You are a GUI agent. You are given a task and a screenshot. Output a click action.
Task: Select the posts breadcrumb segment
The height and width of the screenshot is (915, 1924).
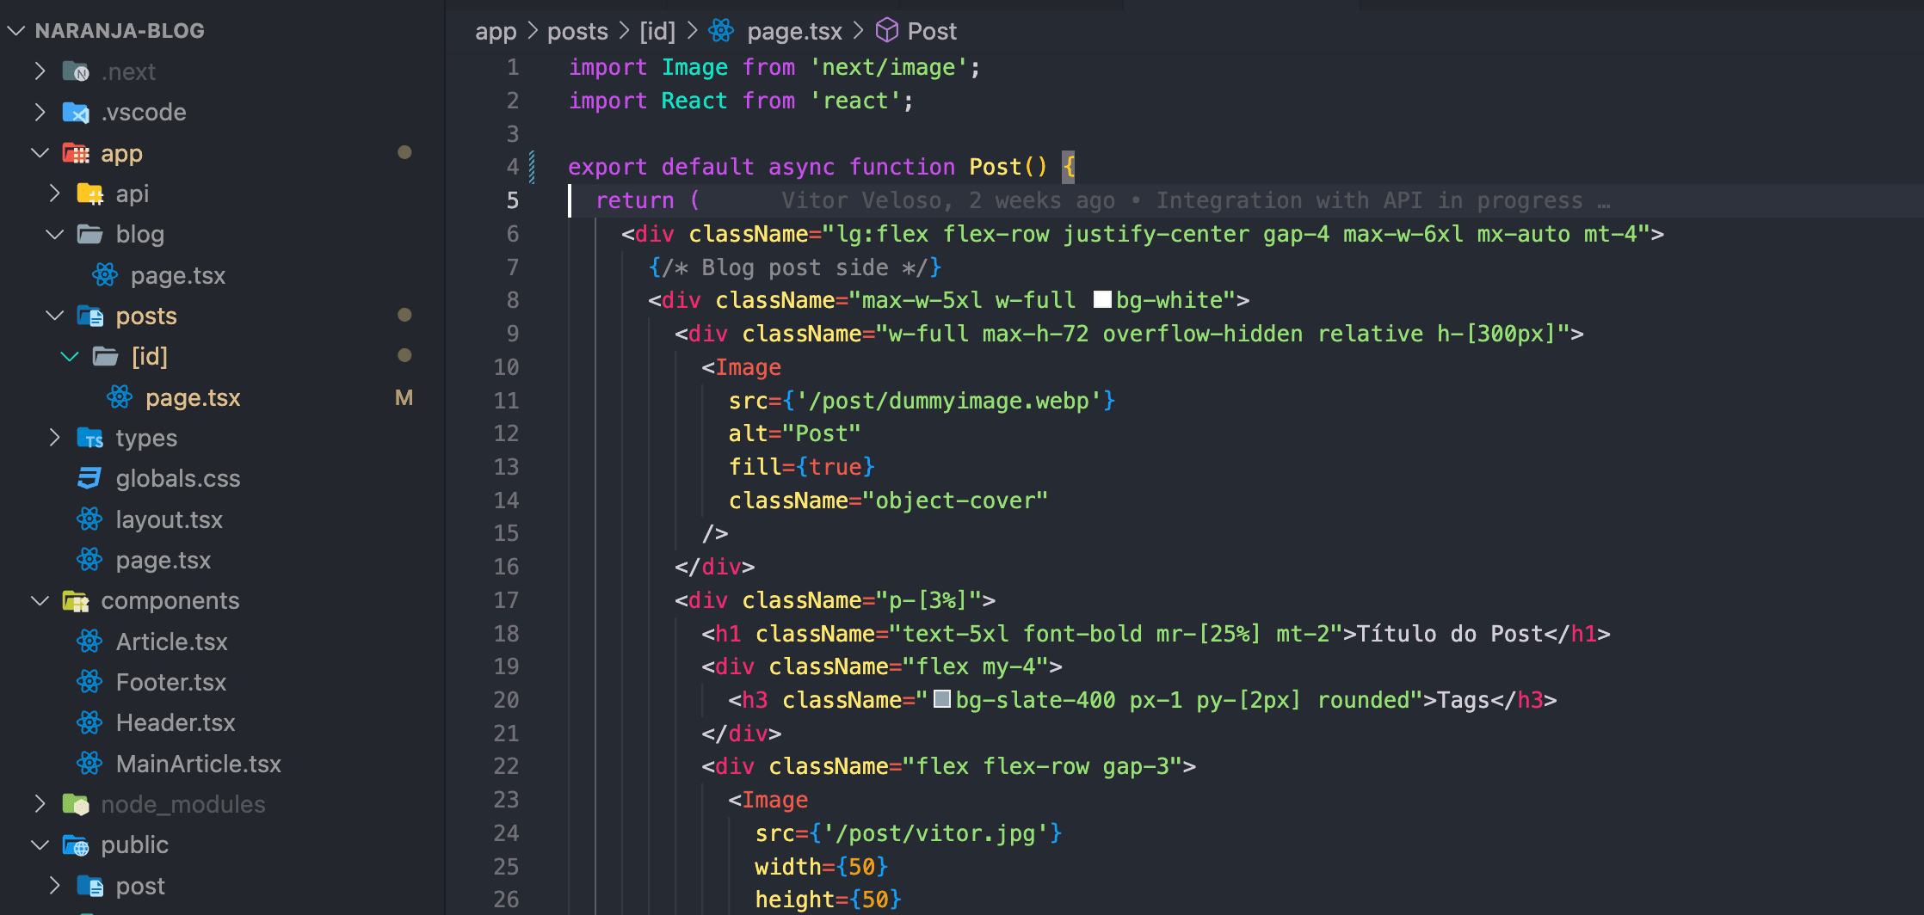(x=577, y=32)
